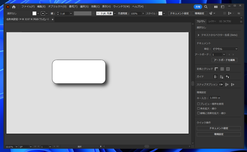The height and width of the screenshot is (152, 247).
Task: Click the 共有 share button
Action: pos(198,7)
